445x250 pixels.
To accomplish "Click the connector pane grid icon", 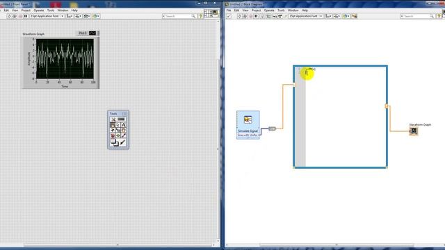I will (x=208, y=13).
